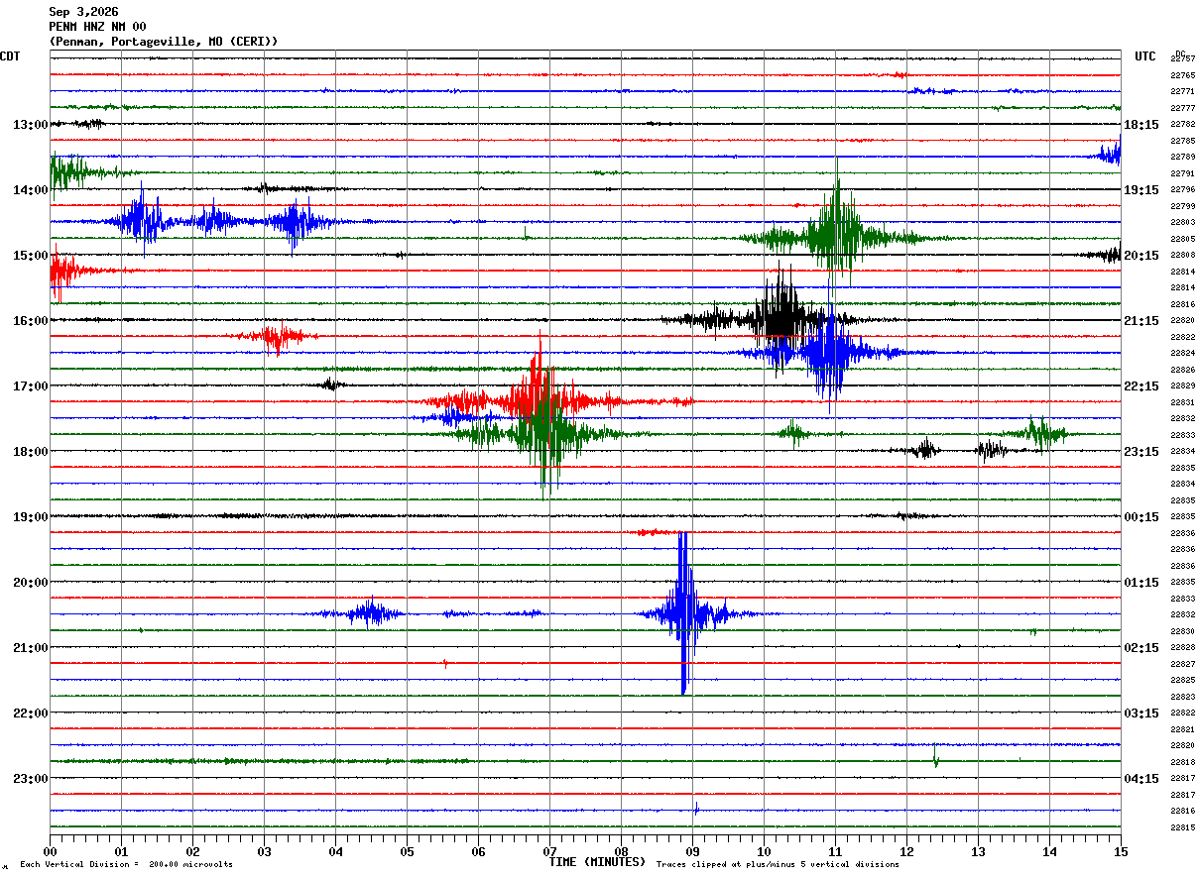1200x878 pixels.
Task: Click the CDT column header
Action: [x=11, y=56]
